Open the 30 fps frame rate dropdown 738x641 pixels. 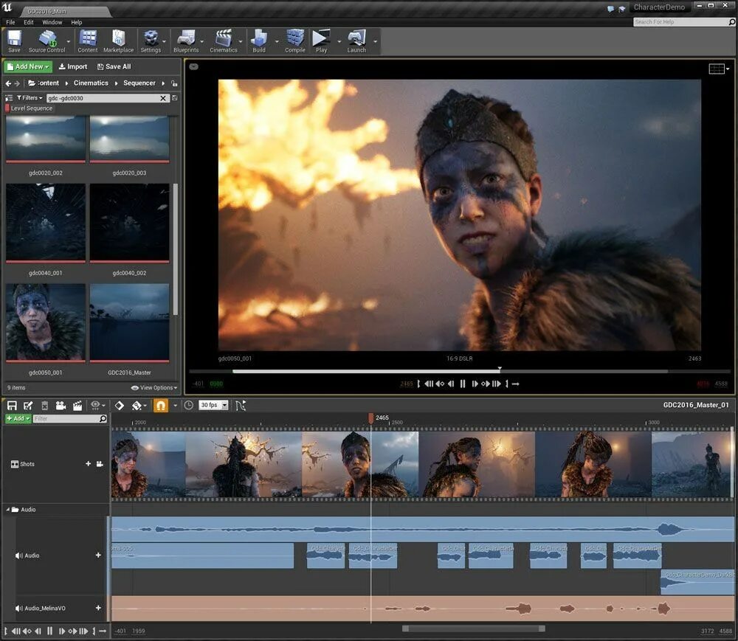213,406
